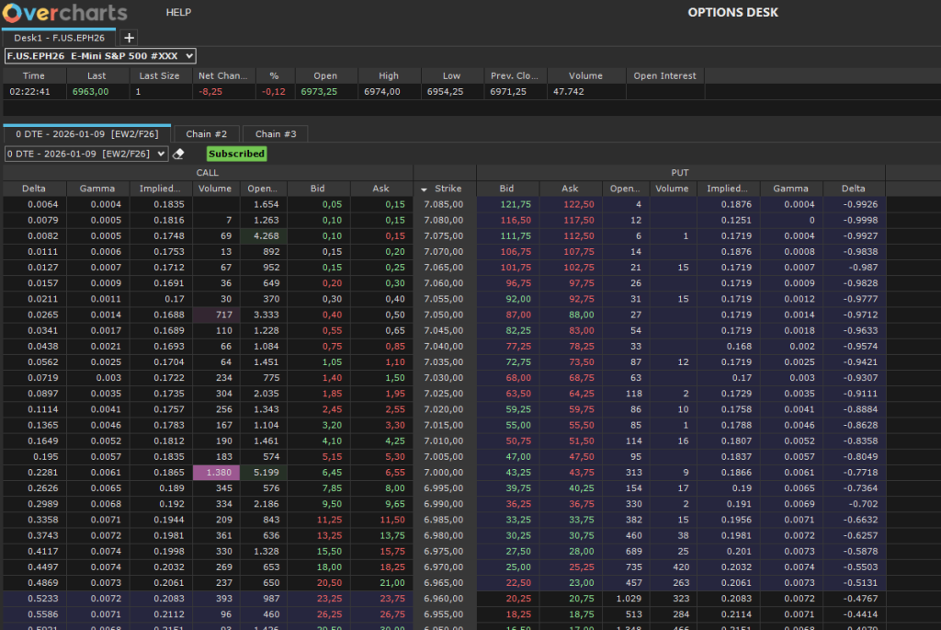Screen dimensions: 941x630
Task: Click the Open Interest quote column header
Action: [664, 75]
